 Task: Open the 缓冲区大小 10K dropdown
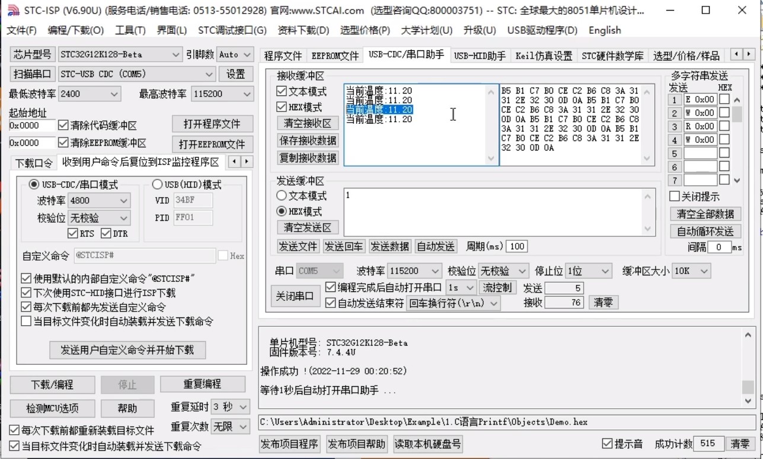coord(691,271)
